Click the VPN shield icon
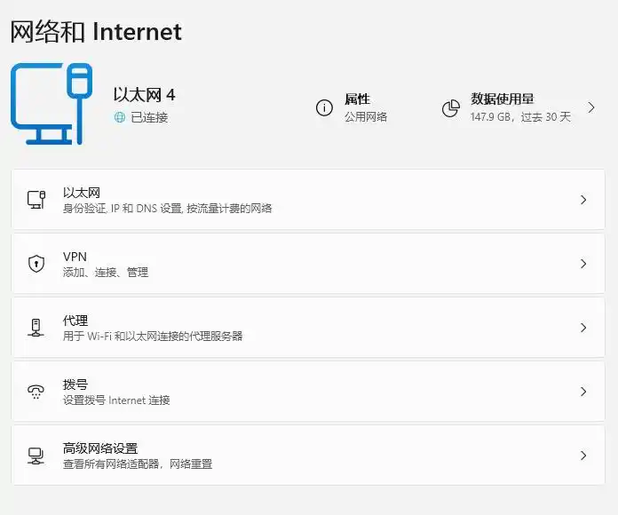 pos(36,264)
